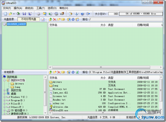
Task: Click the New Folder icon in 光盘目录 toolbar
Action: click(x=59, y=19)
